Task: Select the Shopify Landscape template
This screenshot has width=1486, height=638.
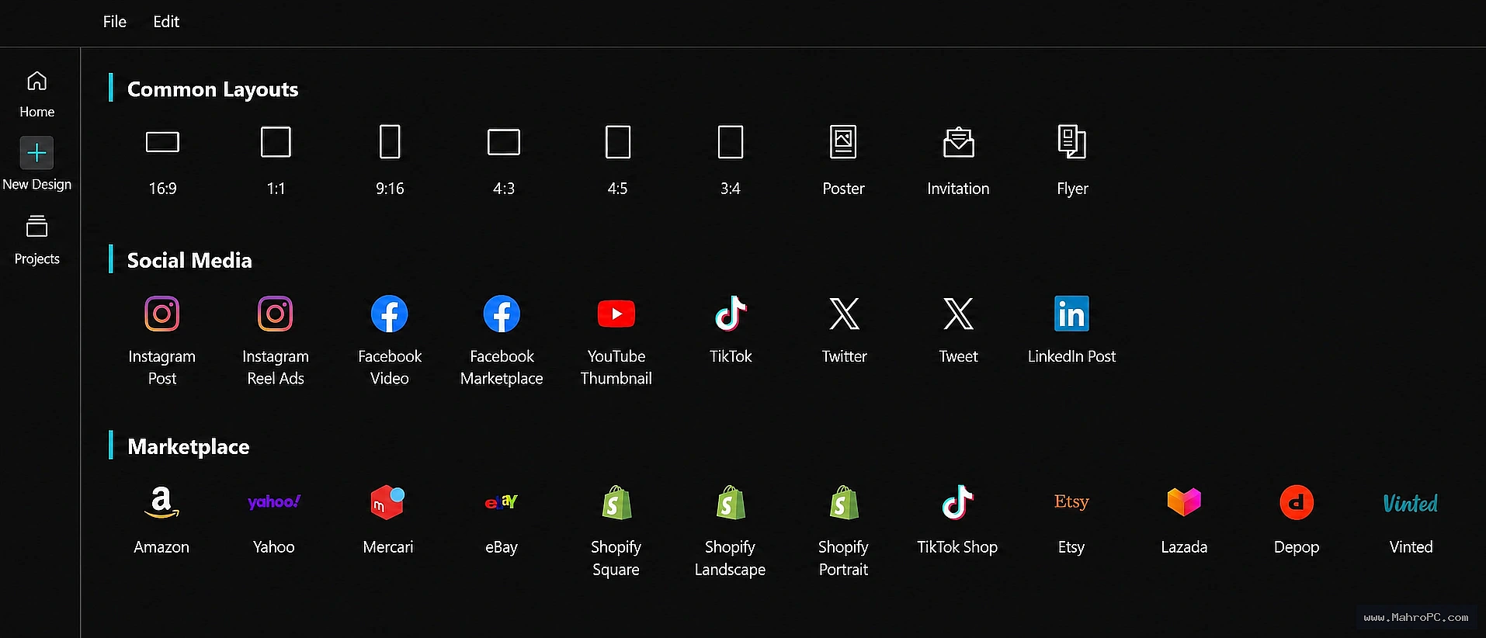Action: (x=730, y=531)
